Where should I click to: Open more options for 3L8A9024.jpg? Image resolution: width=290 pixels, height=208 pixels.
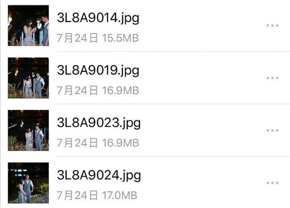(x=272, y=183)
